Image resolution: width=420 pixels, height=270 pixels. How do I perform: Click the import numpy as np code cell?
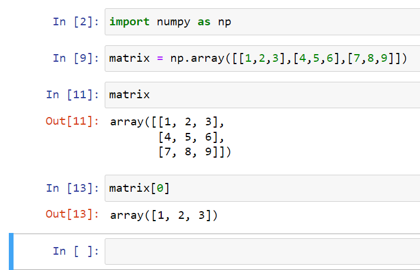click(x=262, y=22)
